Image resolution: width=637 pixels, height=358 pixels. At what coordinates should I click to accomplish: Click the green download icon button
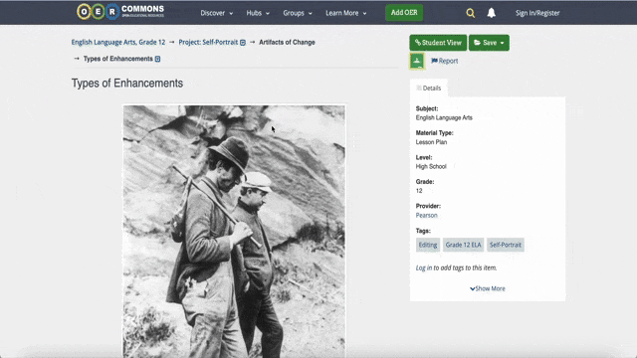pyautogui.click(x=417, y=61)
